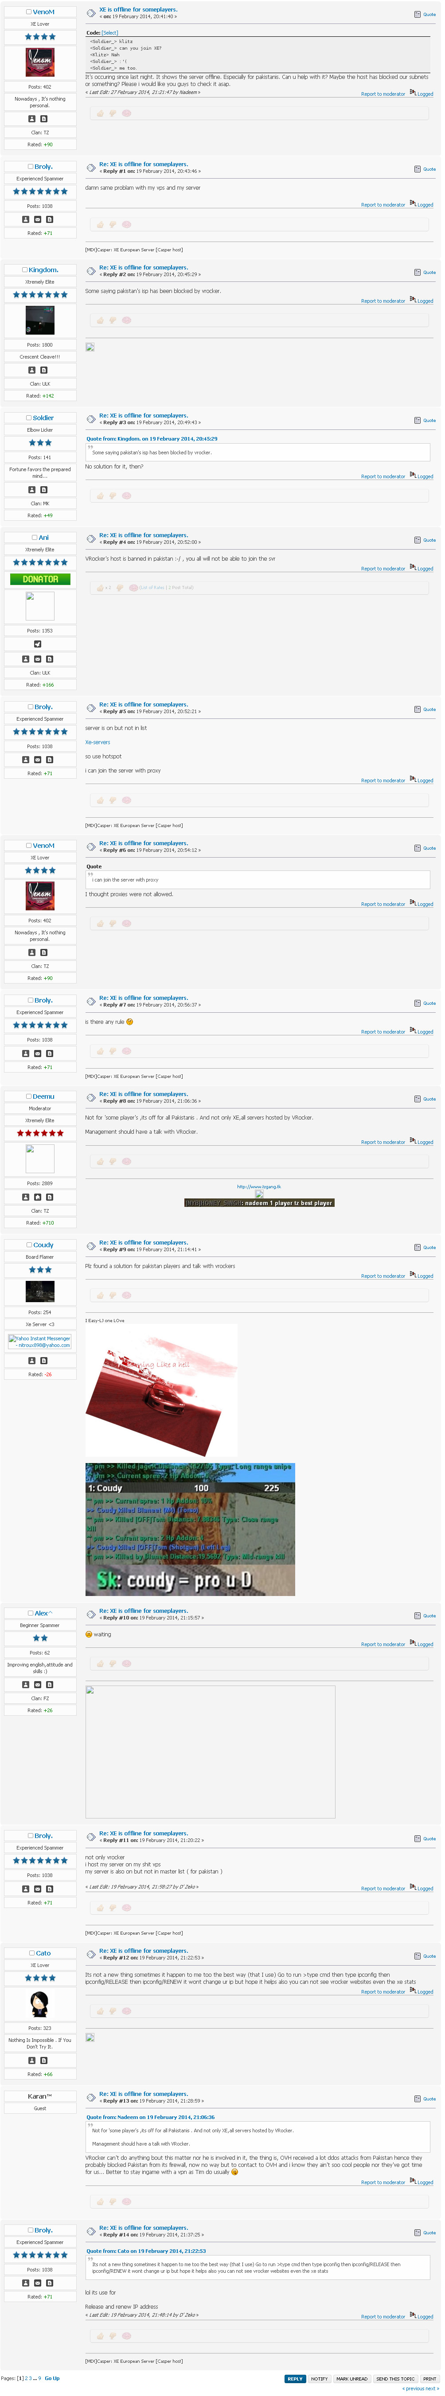
Task: Open the Xe-servers link in Reply #5
Action: (98, 742)
